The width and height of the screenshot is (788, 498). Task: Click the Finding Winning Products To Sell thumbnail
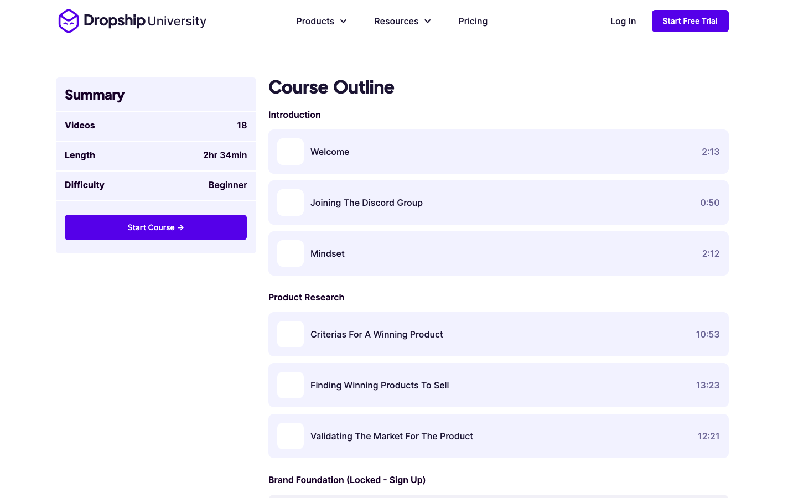click(x=291, y=385)
